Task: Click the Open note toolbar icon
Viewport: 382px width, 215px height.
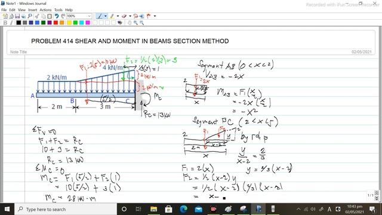Action: point(11,16)
